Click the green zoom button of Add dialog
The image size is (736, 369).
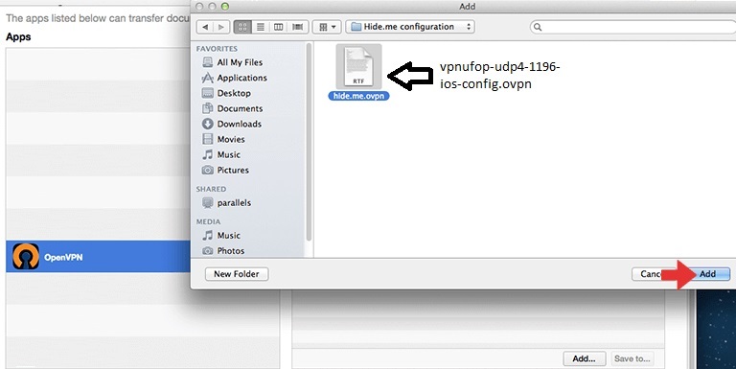click(x=225, y=7)
